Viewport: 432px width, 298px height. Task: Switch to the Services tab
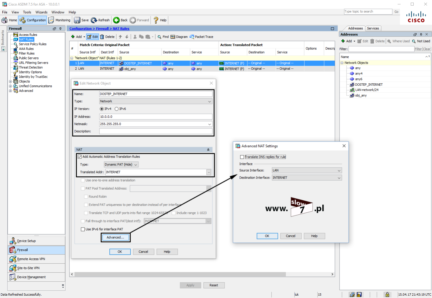coord(373,28)
